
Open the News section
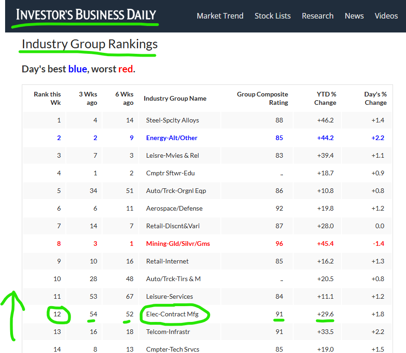click(x=354, y=16)
